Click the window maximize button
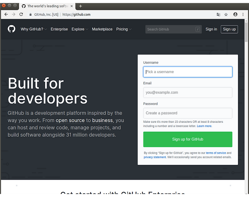This screenshot has height=197, width=249. pyautogui.click(x=15, y=5)
